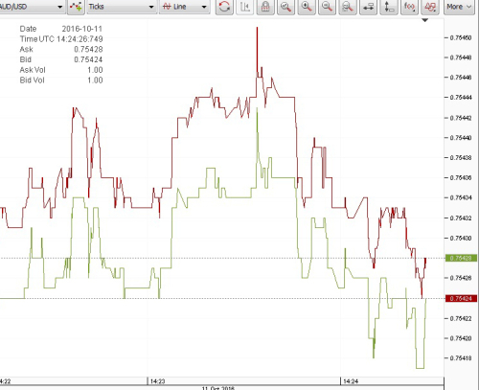The width and height of the screenshot is (479, 390).
Task: Open the AUD/USD instrument dropdown
Action: (32, 7)
